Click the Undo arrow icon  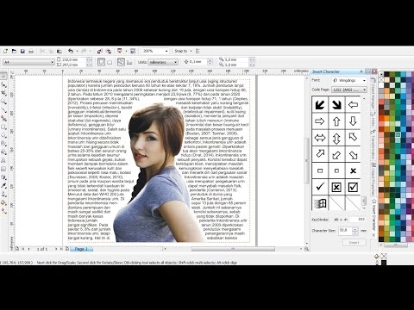71,51
